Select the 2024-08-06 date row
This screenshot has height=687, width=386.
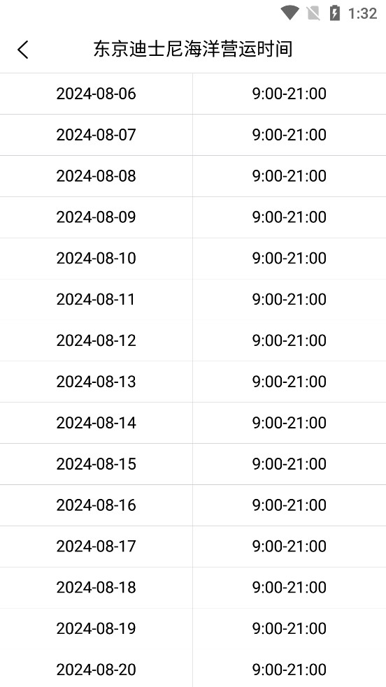tap(193, 94)
